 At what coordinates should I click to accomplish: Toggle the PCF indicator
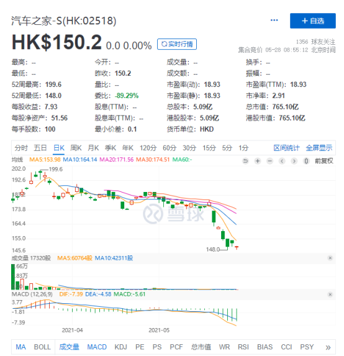[x=176, y=347]
